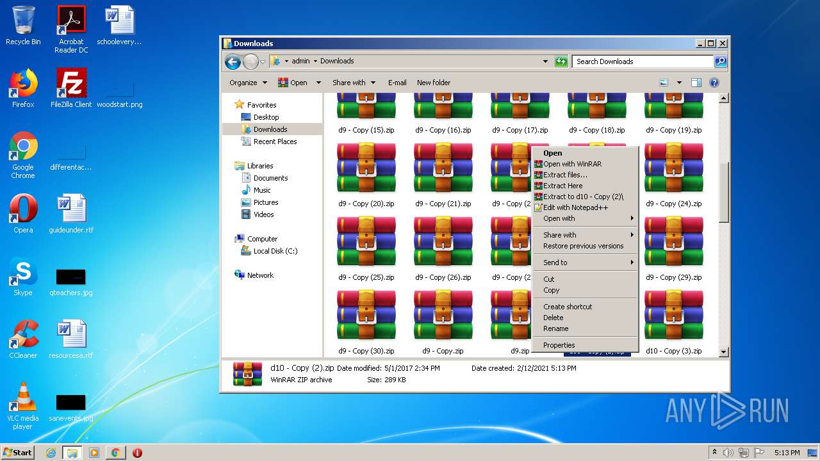
Task: Open Chrome from the taskbar
Action: tap(115, 453)
